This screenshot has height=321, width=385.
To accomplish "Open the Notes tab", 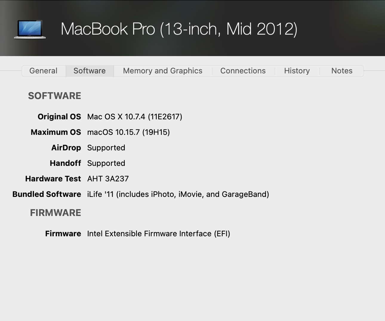I will [x=342, y=71].
